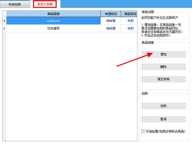The width and height of the screenshot is (192, 144).
Task: Click 未知 product status in row 2
Action: point(129,28)
